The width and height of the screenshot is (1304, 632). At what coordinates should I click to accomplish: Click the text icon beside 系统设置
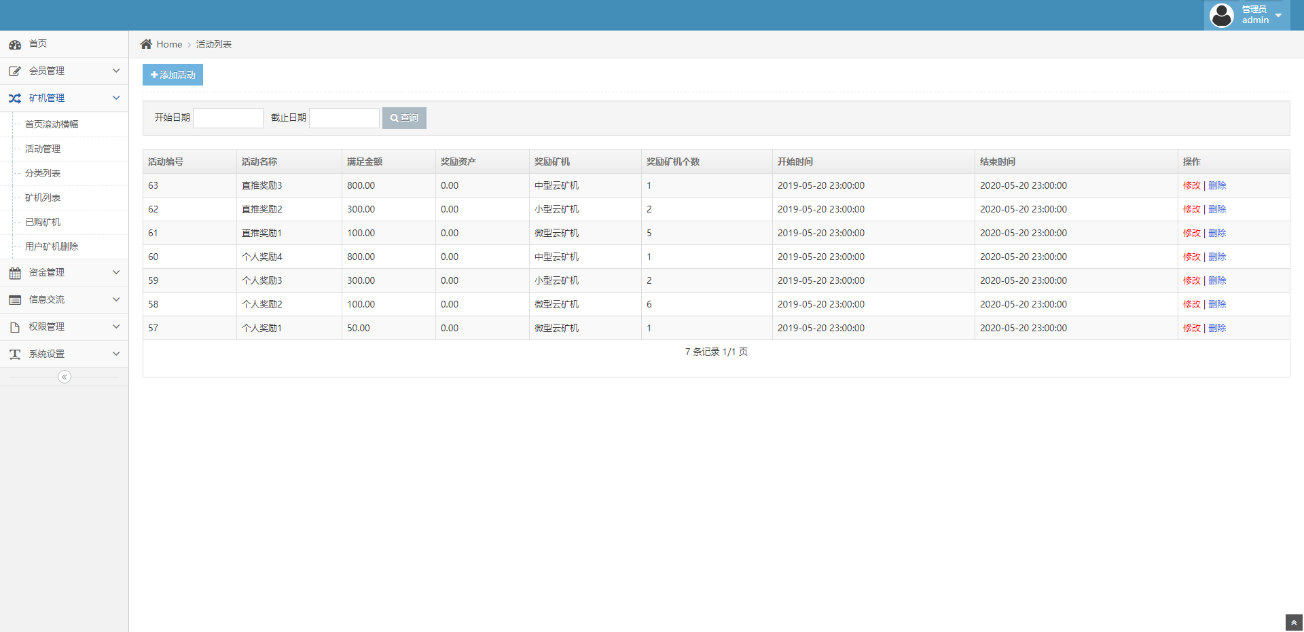click(15, 354)
